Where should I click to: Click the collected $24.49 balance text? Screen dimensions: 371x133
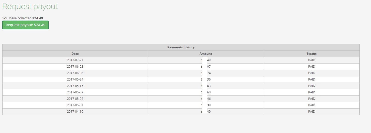pos(37,18)
